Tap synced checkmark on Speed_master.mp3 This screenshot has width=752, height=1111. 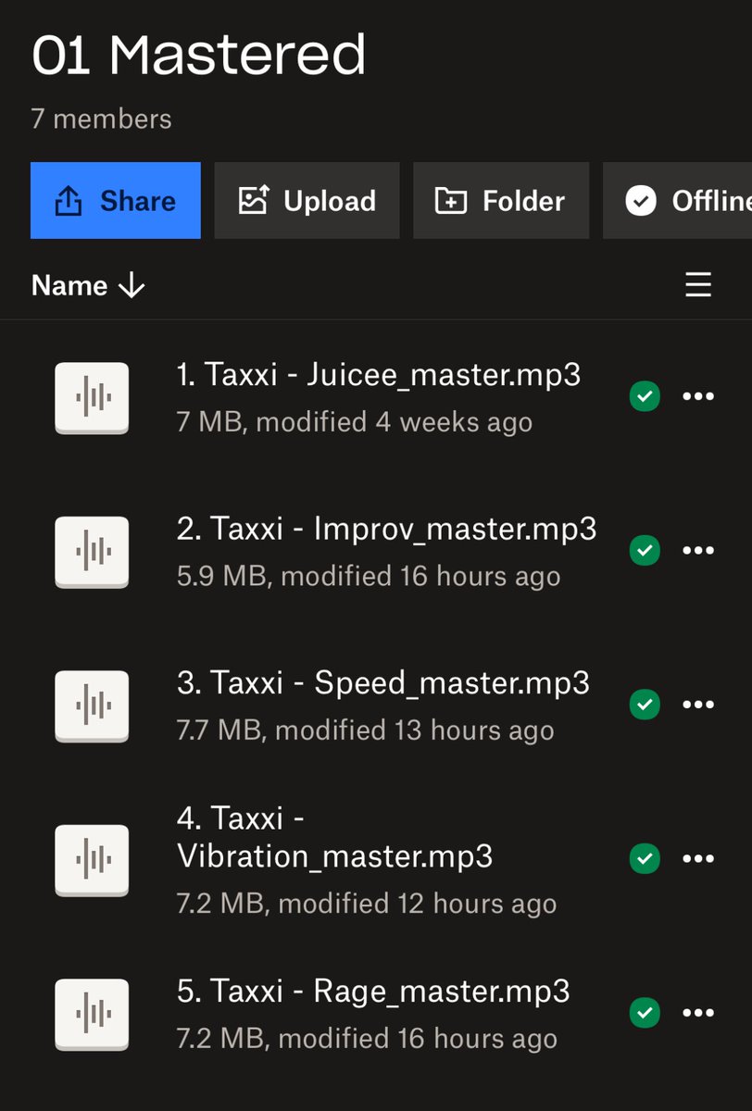(x=645, y=705)
